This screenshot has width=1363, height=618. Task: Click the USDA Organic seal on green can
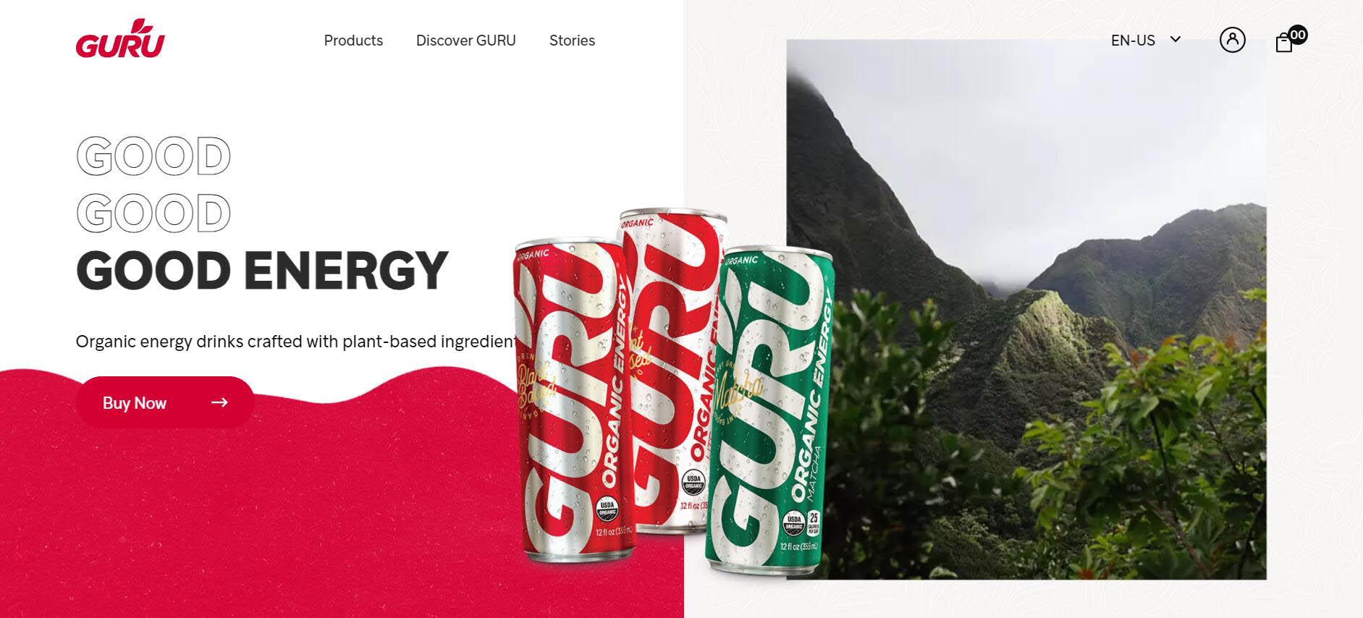click(x=794, y=521)
